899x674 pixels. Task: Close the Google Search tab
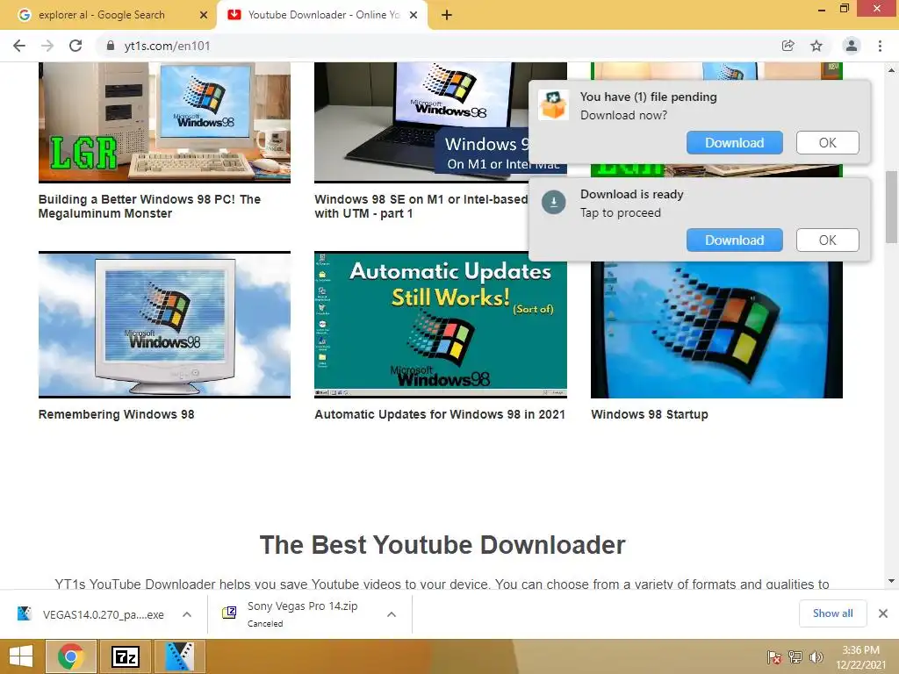click(x=204, y=15)
